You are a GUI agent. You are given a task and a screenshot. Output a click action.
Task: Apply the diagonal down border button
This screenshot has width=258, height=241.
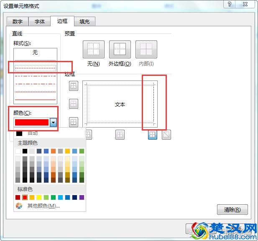(x=166, y=135)
